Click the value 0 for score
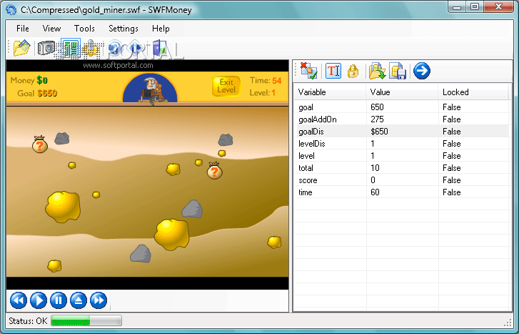Viewport: 519px width, 334px height. pyautogui.click(x=373, y=180)
